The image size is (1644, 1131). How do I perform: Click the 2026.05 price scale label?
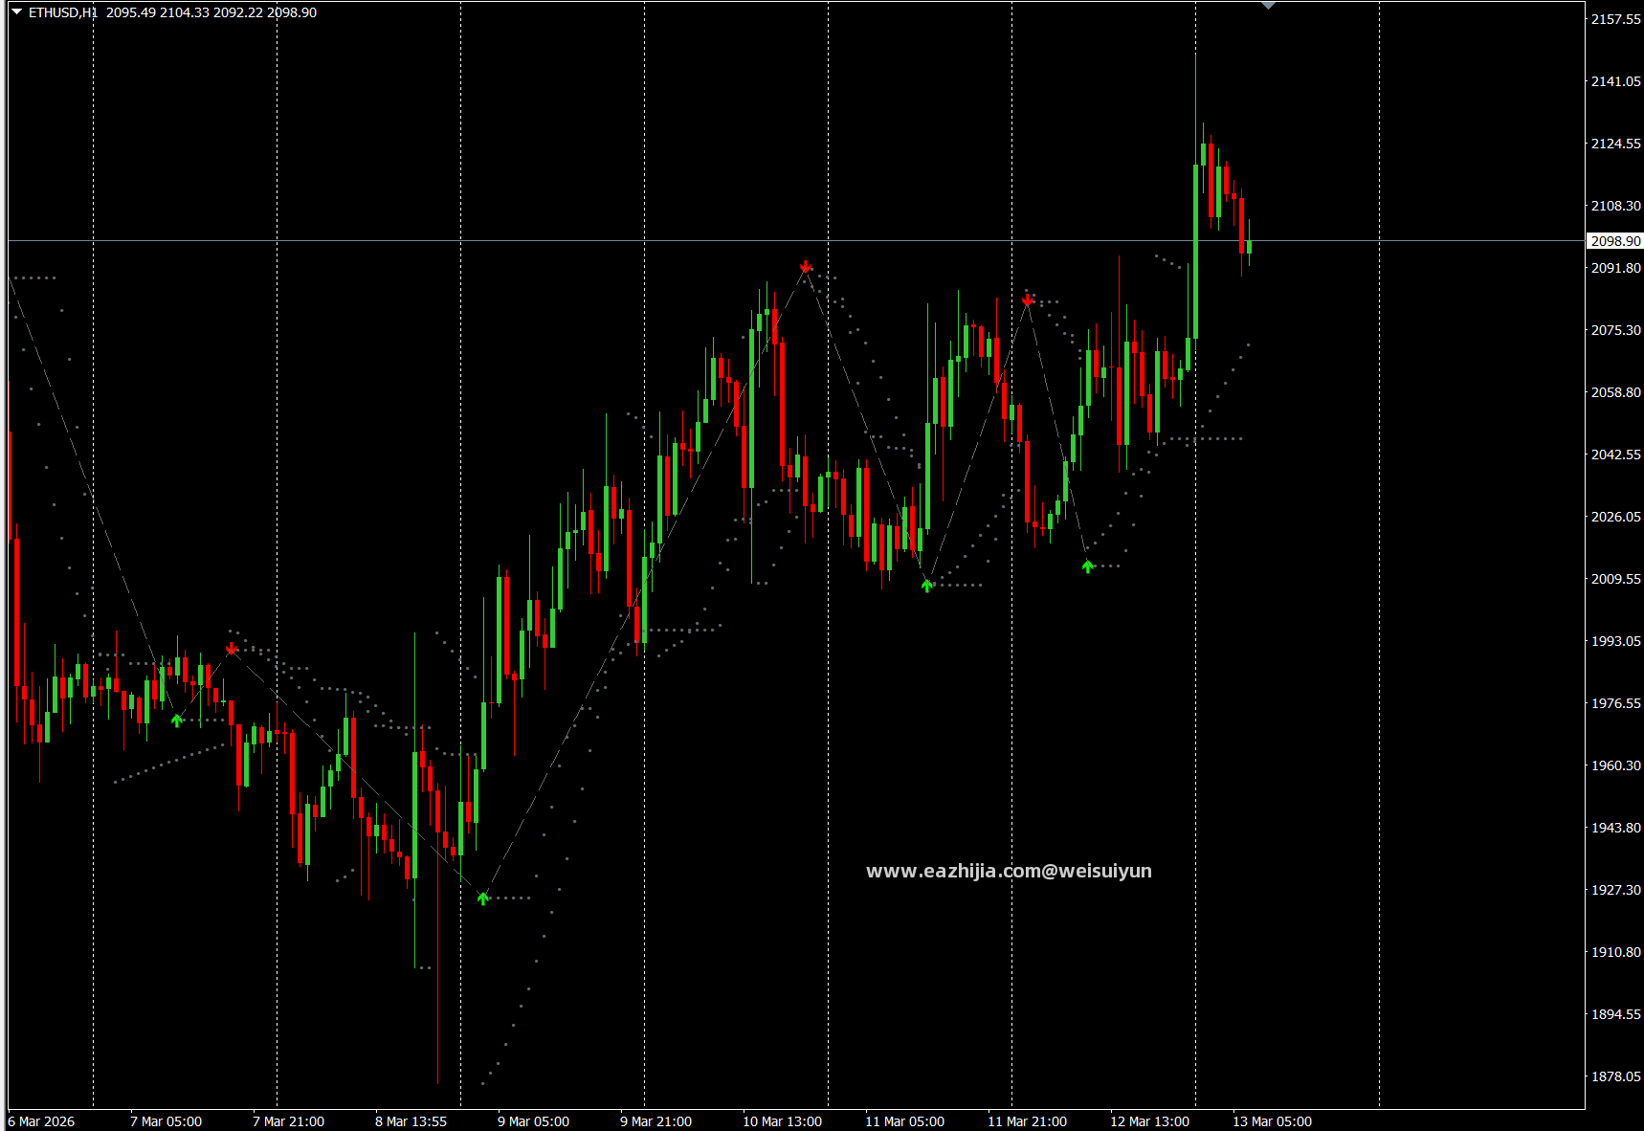pos(1615,517)
